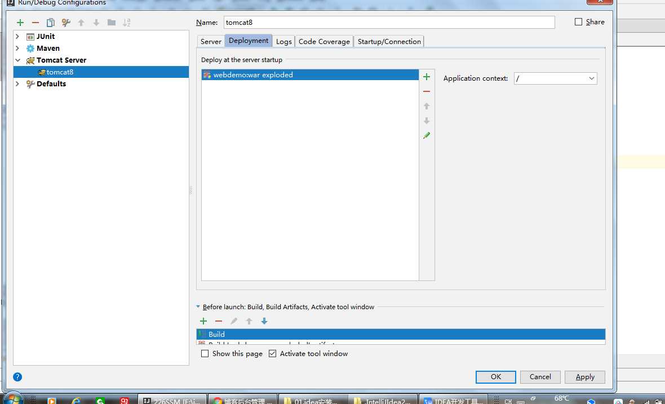Expand the JUnit tree node
The width and height of the screenshot is (665, 404).
[x=17, y=37]
